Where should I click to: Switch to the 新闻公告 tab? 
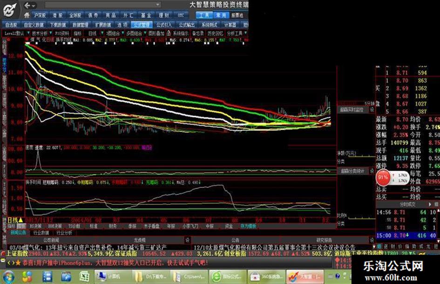18,233
